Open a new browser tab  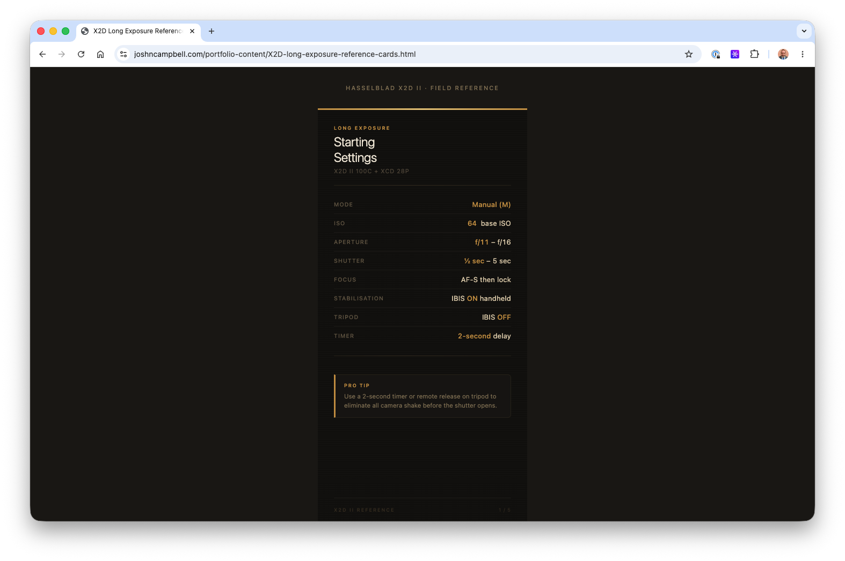pos(212,31)
